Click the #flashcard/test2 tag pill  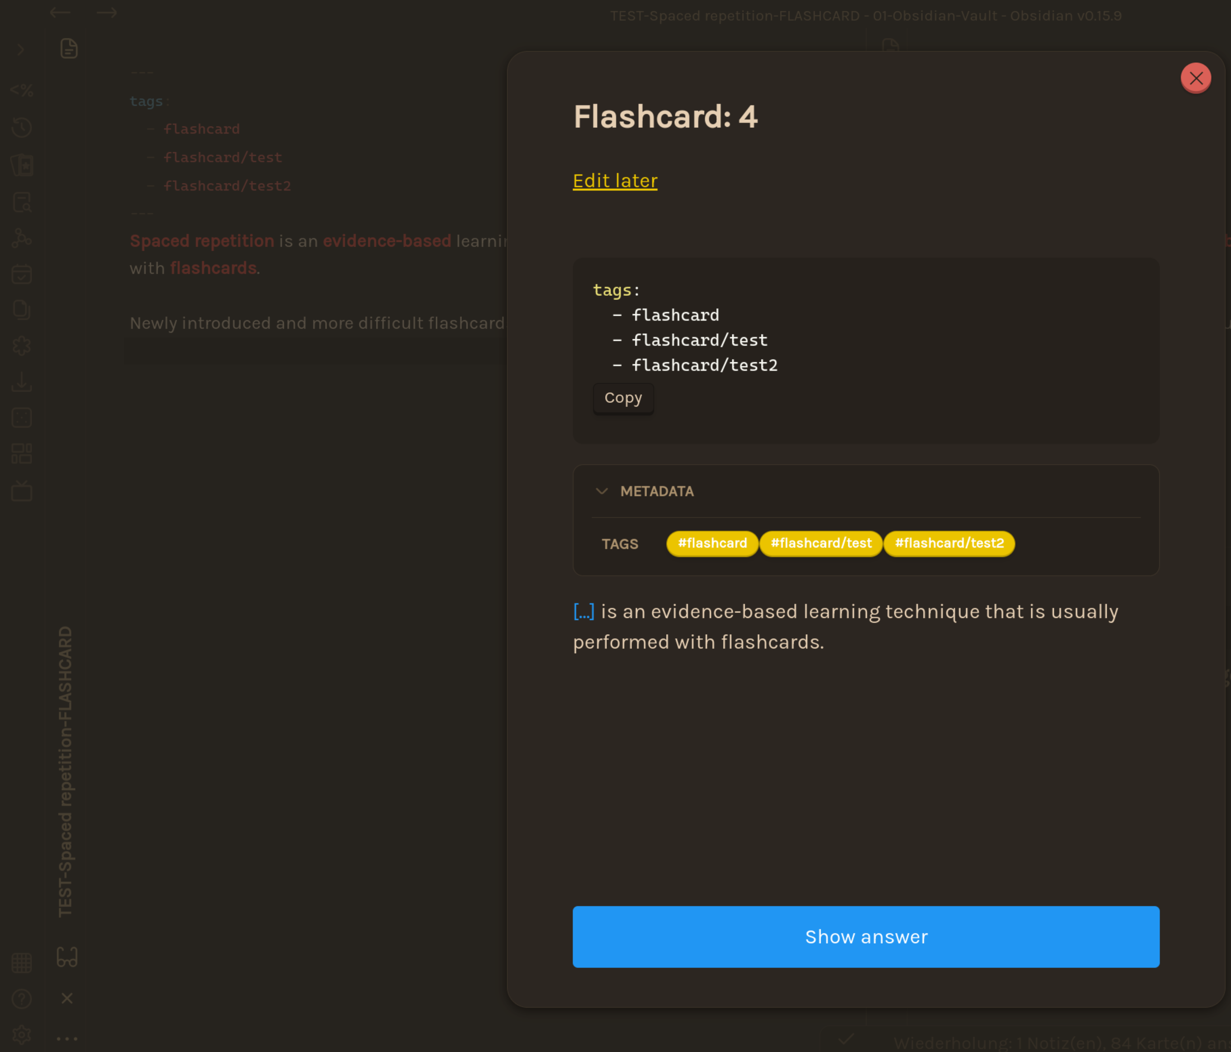click(x=949, y=543)
